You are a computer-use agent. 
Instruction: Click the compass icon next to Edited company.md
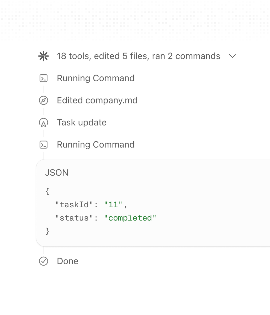click(x=44, y=100)
